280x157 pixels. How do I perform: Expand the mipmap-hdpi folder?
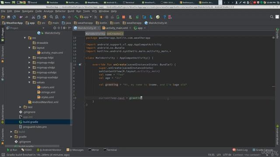29,58
